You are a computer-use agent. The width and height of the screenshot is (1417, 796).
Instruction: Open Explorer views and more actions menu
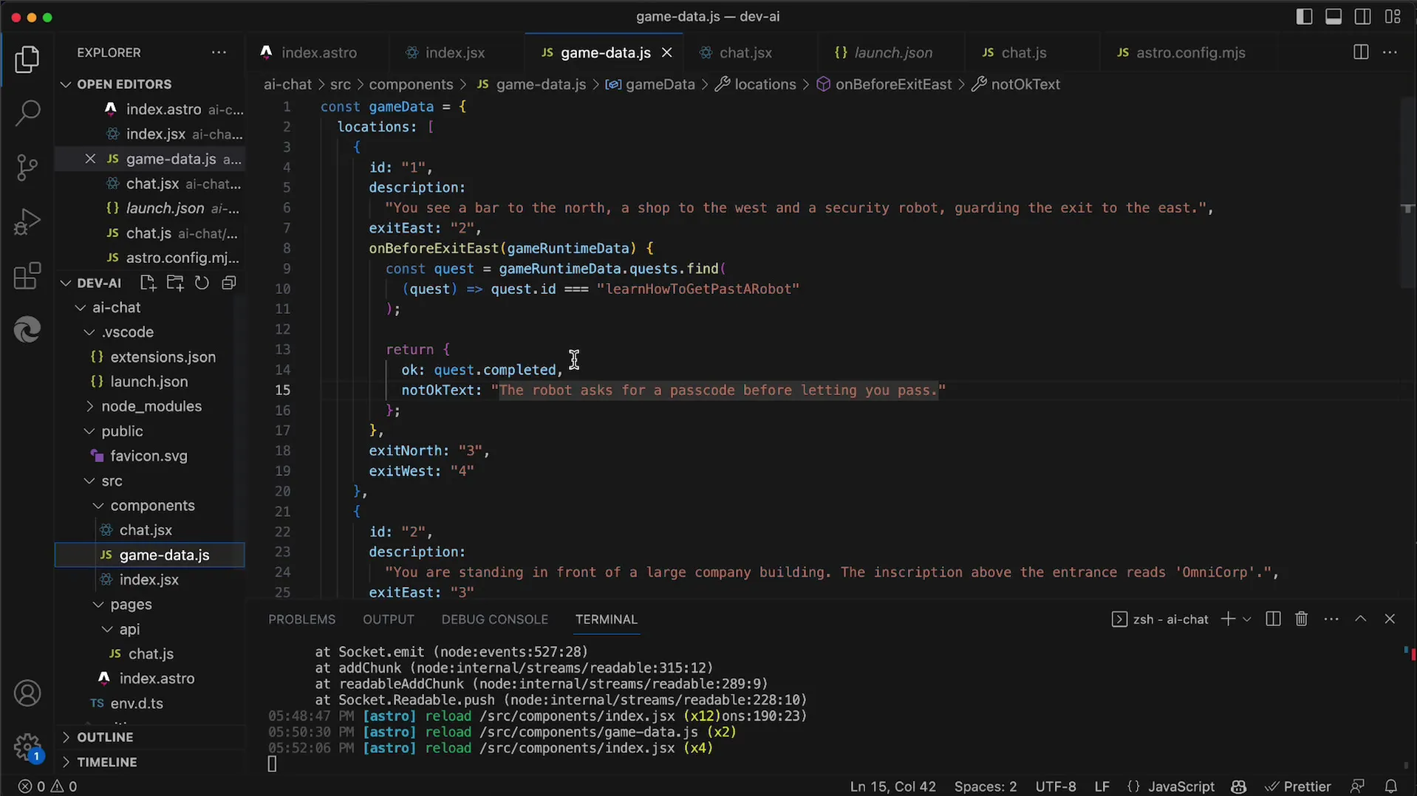pyautogui.click(x=219, y=52)
